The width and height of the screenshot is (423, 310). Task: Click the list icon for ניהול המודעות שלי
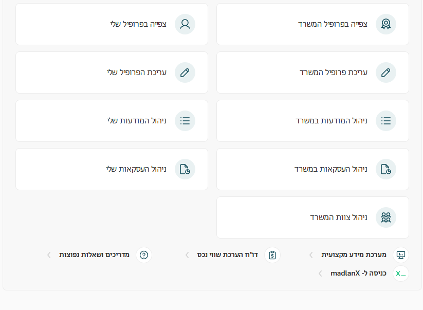click(x=185, y=121)
